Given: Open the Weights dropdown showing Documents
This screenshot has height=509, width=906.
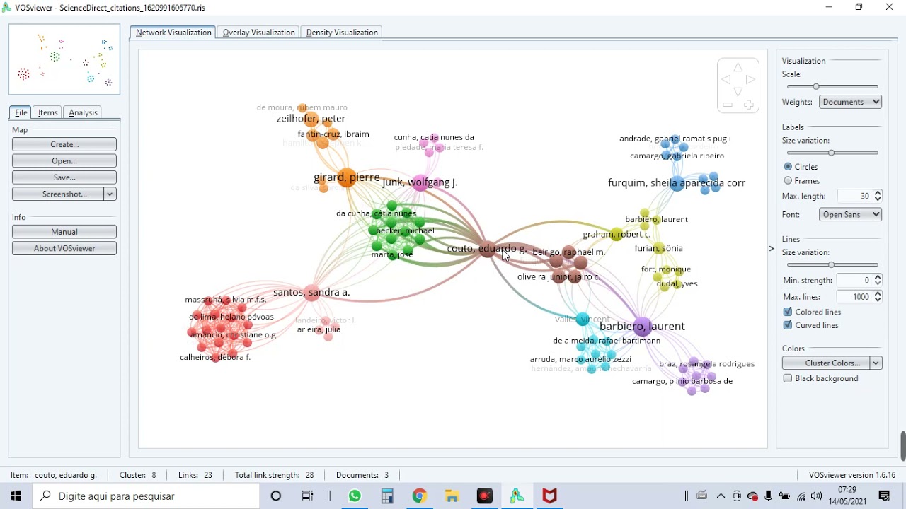Looking at the screenshot, I should (x=850, y=102).
